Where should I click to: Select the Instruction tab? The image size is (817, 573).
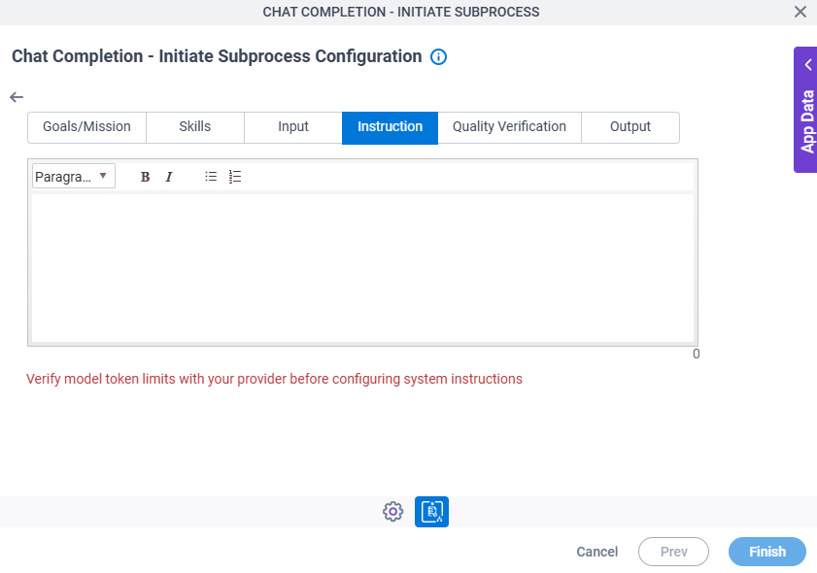pos(390,127)
